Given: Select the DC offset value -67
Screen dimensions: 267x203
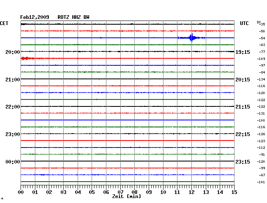Looking at the screenshot, I should (262, 175).
